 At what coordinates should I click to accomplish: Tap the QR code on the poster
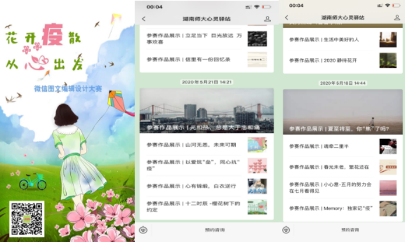(26, 219)
